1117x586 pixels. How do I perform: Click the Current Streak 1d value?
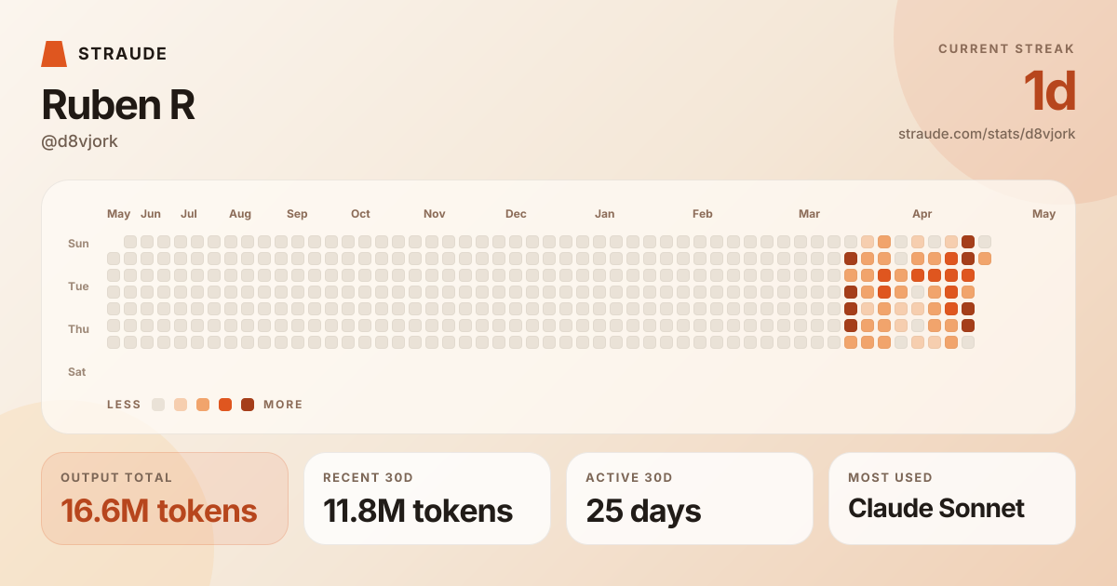click(1049, 91)
